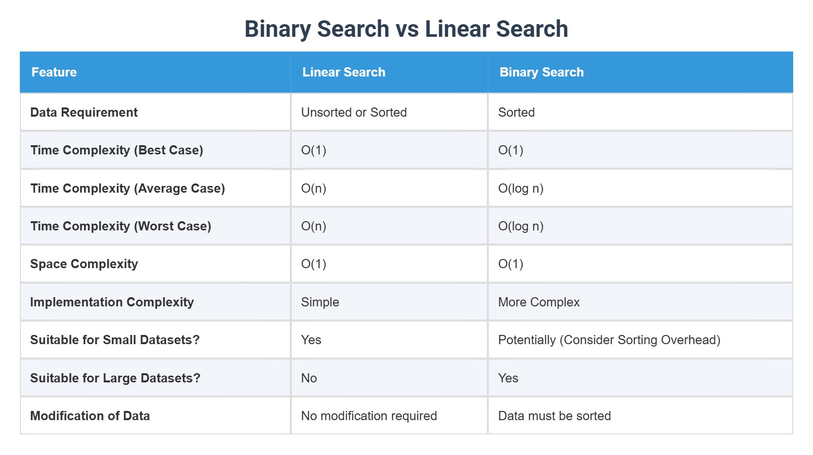Click the 'Simple' cell
This screenshot has width=813, height=455.
click(x=320, y=302)
